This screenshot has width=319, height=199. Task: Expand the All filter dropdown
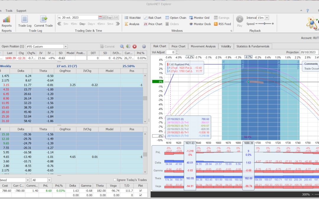pyautogui.click(x=49, y=180)
